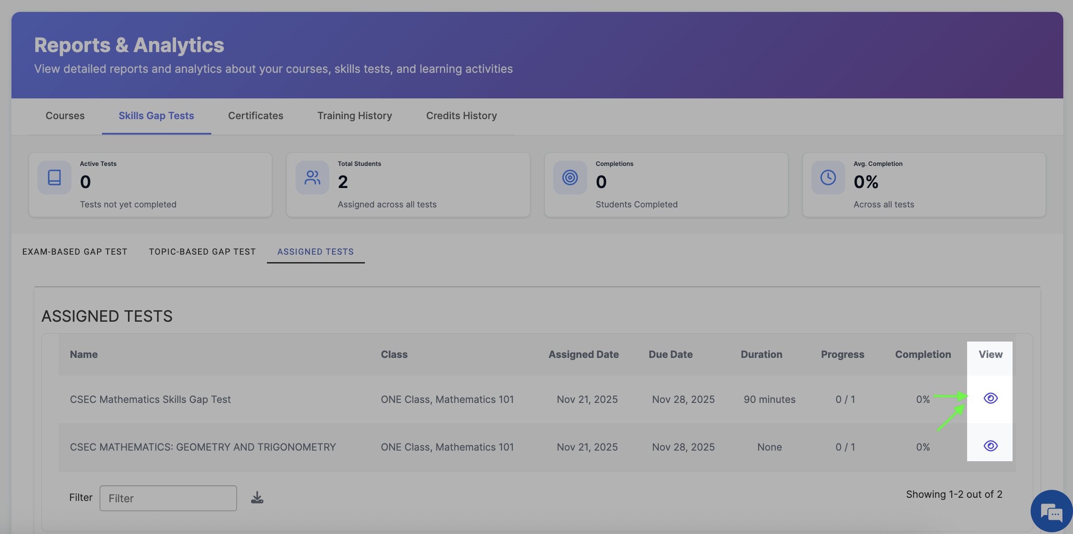
Task: Sort by the Completion column header
Action: click(x=923, y=354)
